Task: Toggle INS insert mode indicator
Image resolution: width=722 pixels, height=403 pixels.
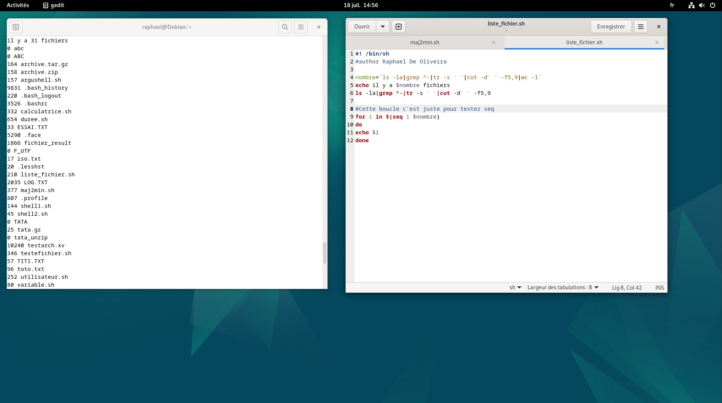Action: tap(660, 288)
